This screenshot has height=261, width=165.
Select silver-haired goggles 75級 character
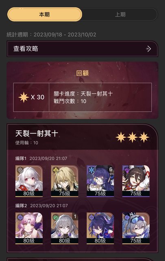click(x=136, y=228)
